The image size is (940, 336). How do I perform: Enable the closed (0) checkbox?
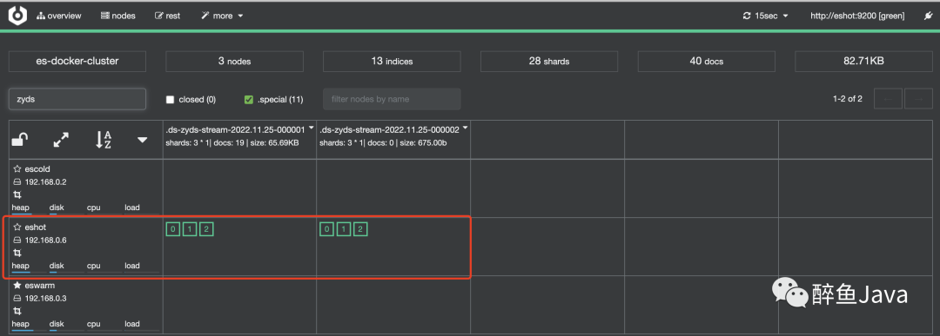(171, 100)
